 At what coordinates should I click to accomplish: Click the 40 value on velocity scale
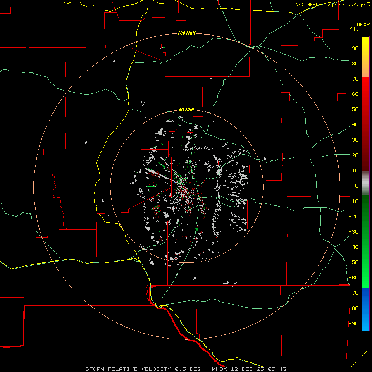coord(355,125)
